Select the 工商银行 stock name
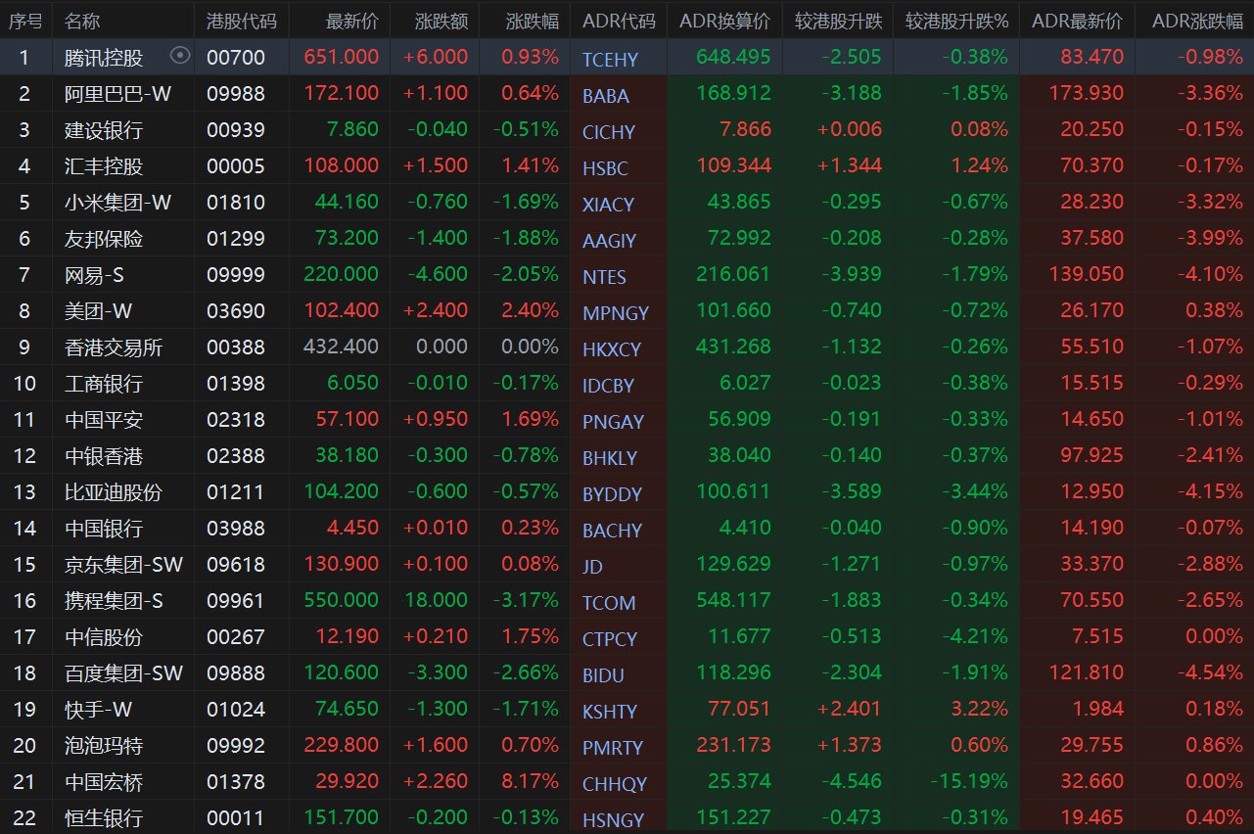The image size is (1254, 834). [104, 384]
